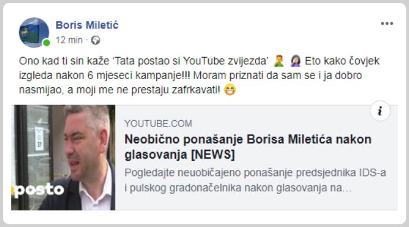Open Boris Miletić's profile picture avatar
The width and height of the screenshot is (409, 227).
pos(34,33)
